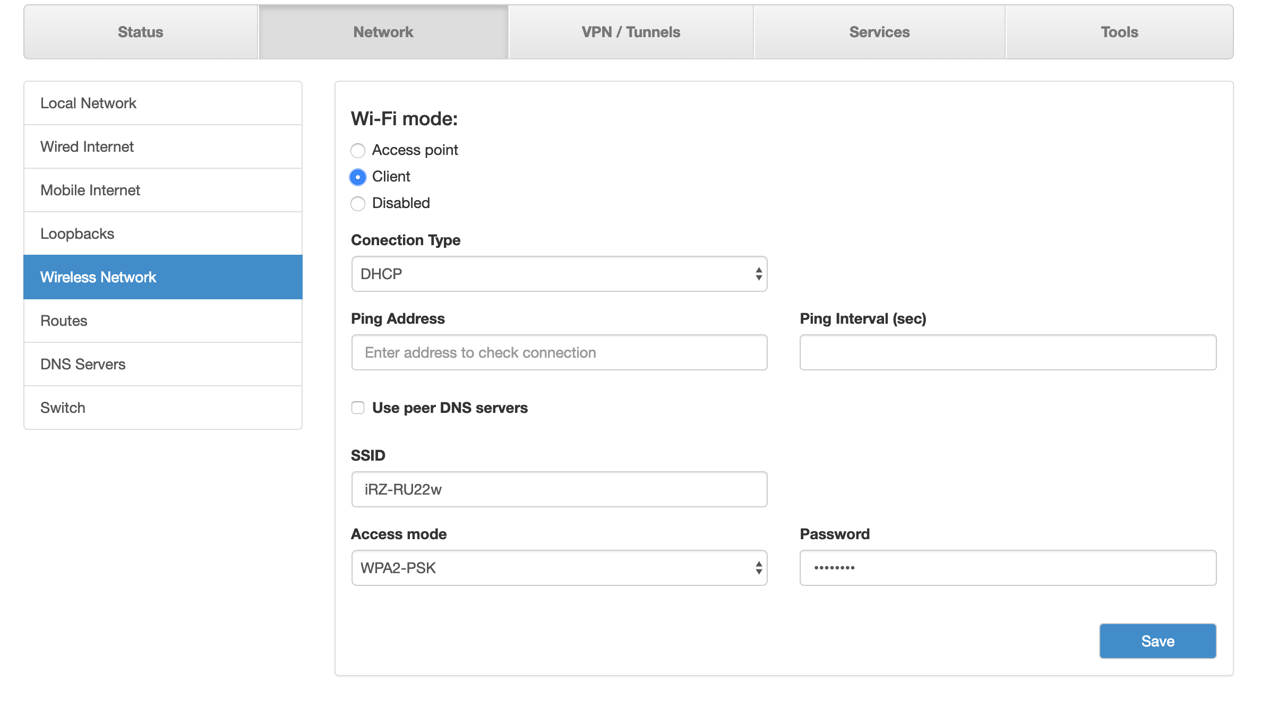Click the Save button
This screenshot has height=709, width=1286.
coord(1158,641)
